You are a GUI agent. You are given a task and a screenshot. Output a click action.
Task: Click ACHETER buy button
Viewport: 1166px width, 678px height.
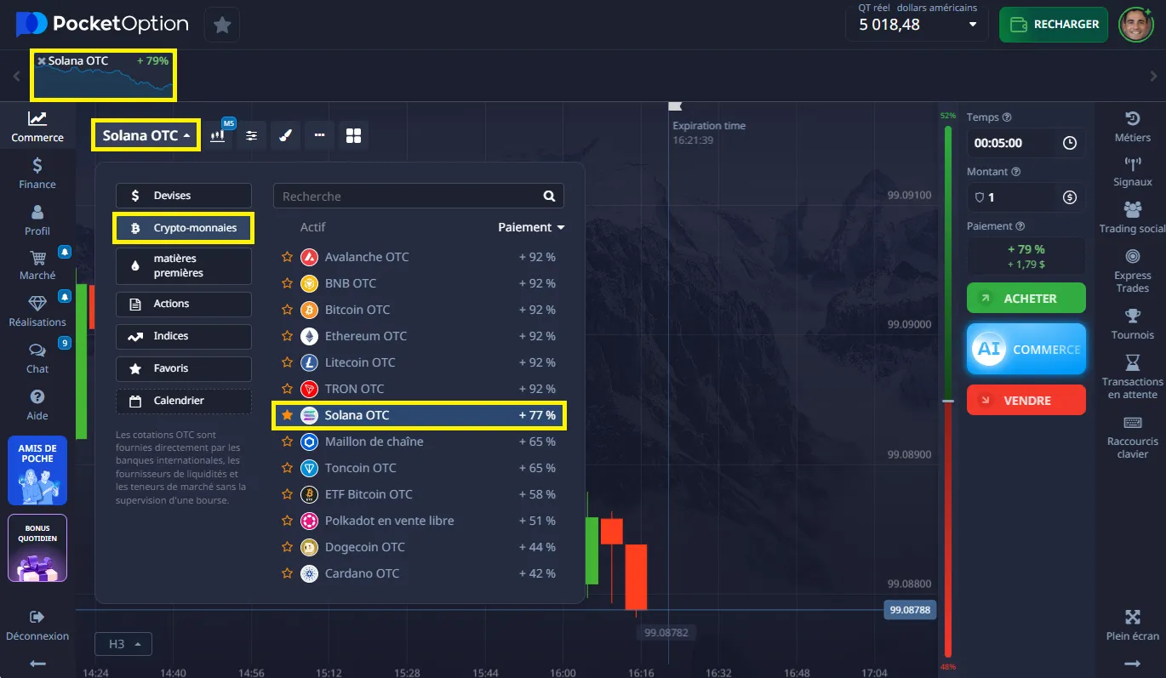coord(1026,299)
